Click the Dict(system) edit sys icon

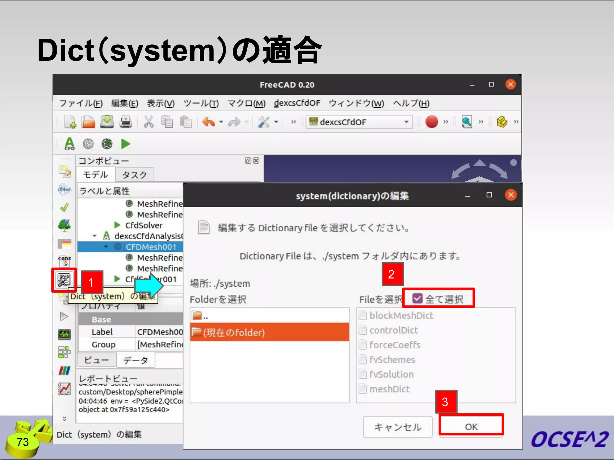click(64, 280)
